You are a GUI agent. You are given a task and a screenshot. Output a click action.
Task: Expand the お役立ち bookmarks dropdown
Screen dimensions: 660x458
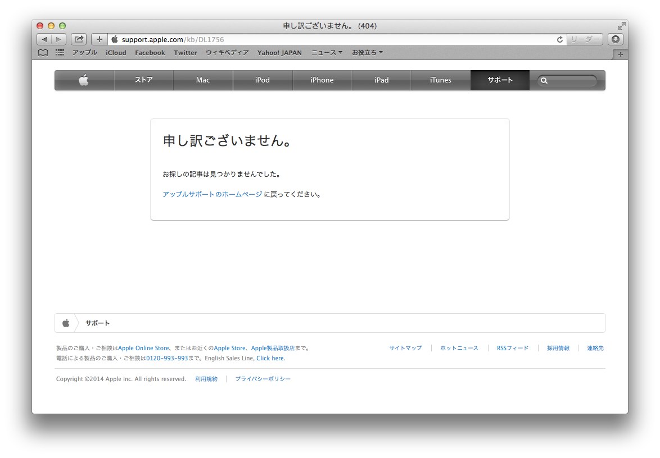(367, 53)
